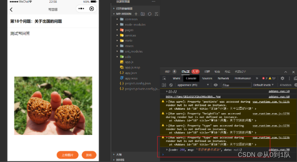This screenshot has width=297, height=162.
Task: Open the Default levels dropdown
Action: (x=264, y=85)
